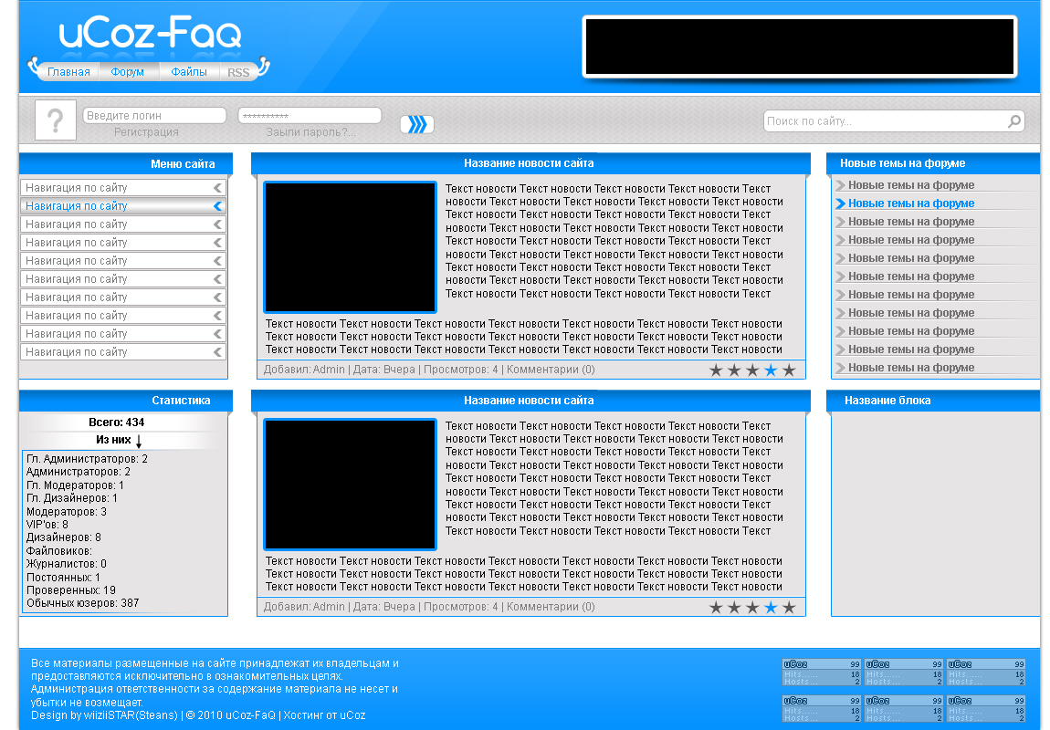Image resolution: width=1050 pixels, height=730 pixels.
Task: Open the Форум menu tab
Action: click(x=128, y=72)
